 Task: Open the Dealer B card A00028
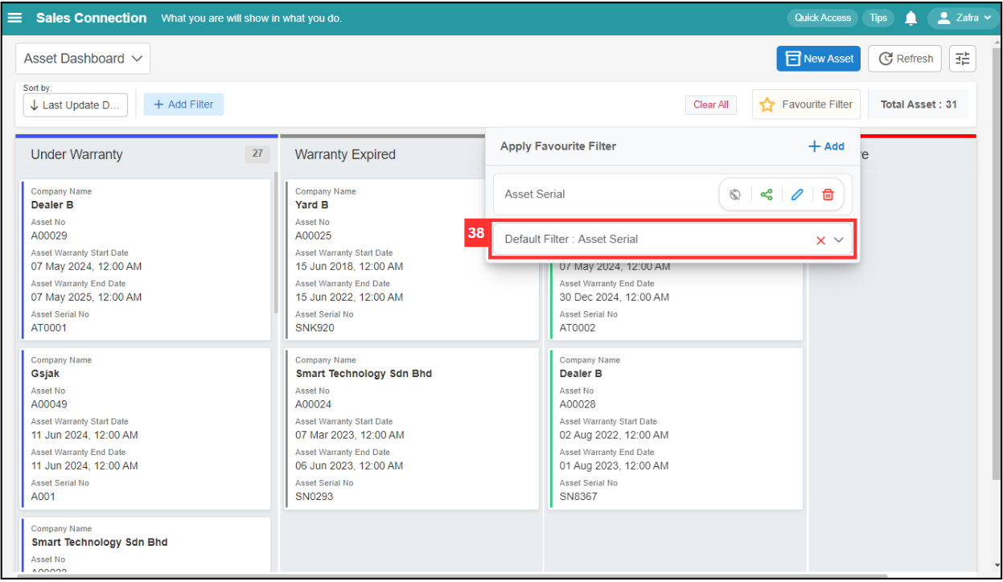(676, 428)
